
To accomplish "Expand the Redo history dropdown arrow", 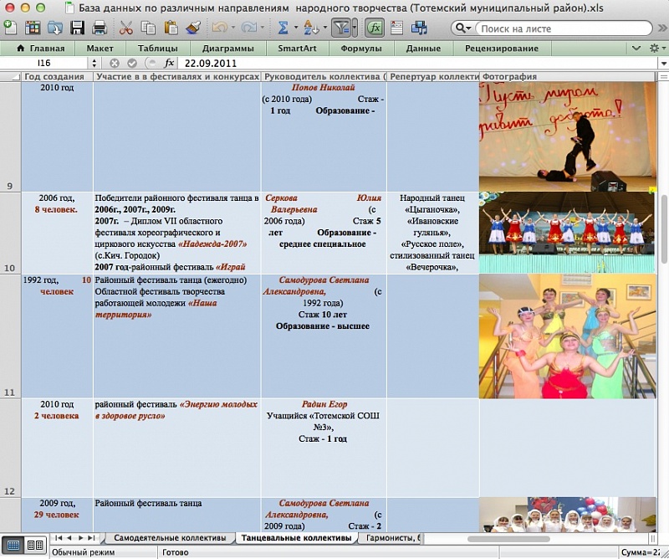I will click(x=262, y=28).
